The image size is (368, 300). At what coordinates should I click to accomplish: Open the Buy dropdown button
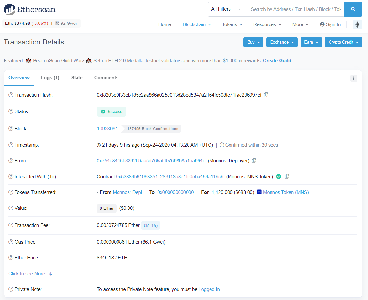point(253,42)
